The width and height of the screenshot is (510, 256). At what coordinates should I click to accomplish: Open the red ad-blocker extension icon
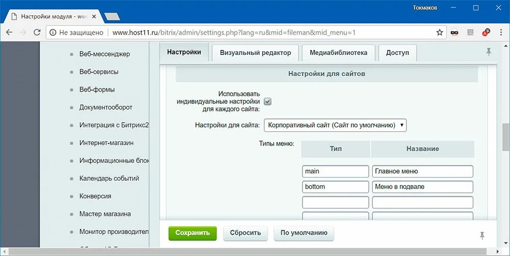click(486, 33)
